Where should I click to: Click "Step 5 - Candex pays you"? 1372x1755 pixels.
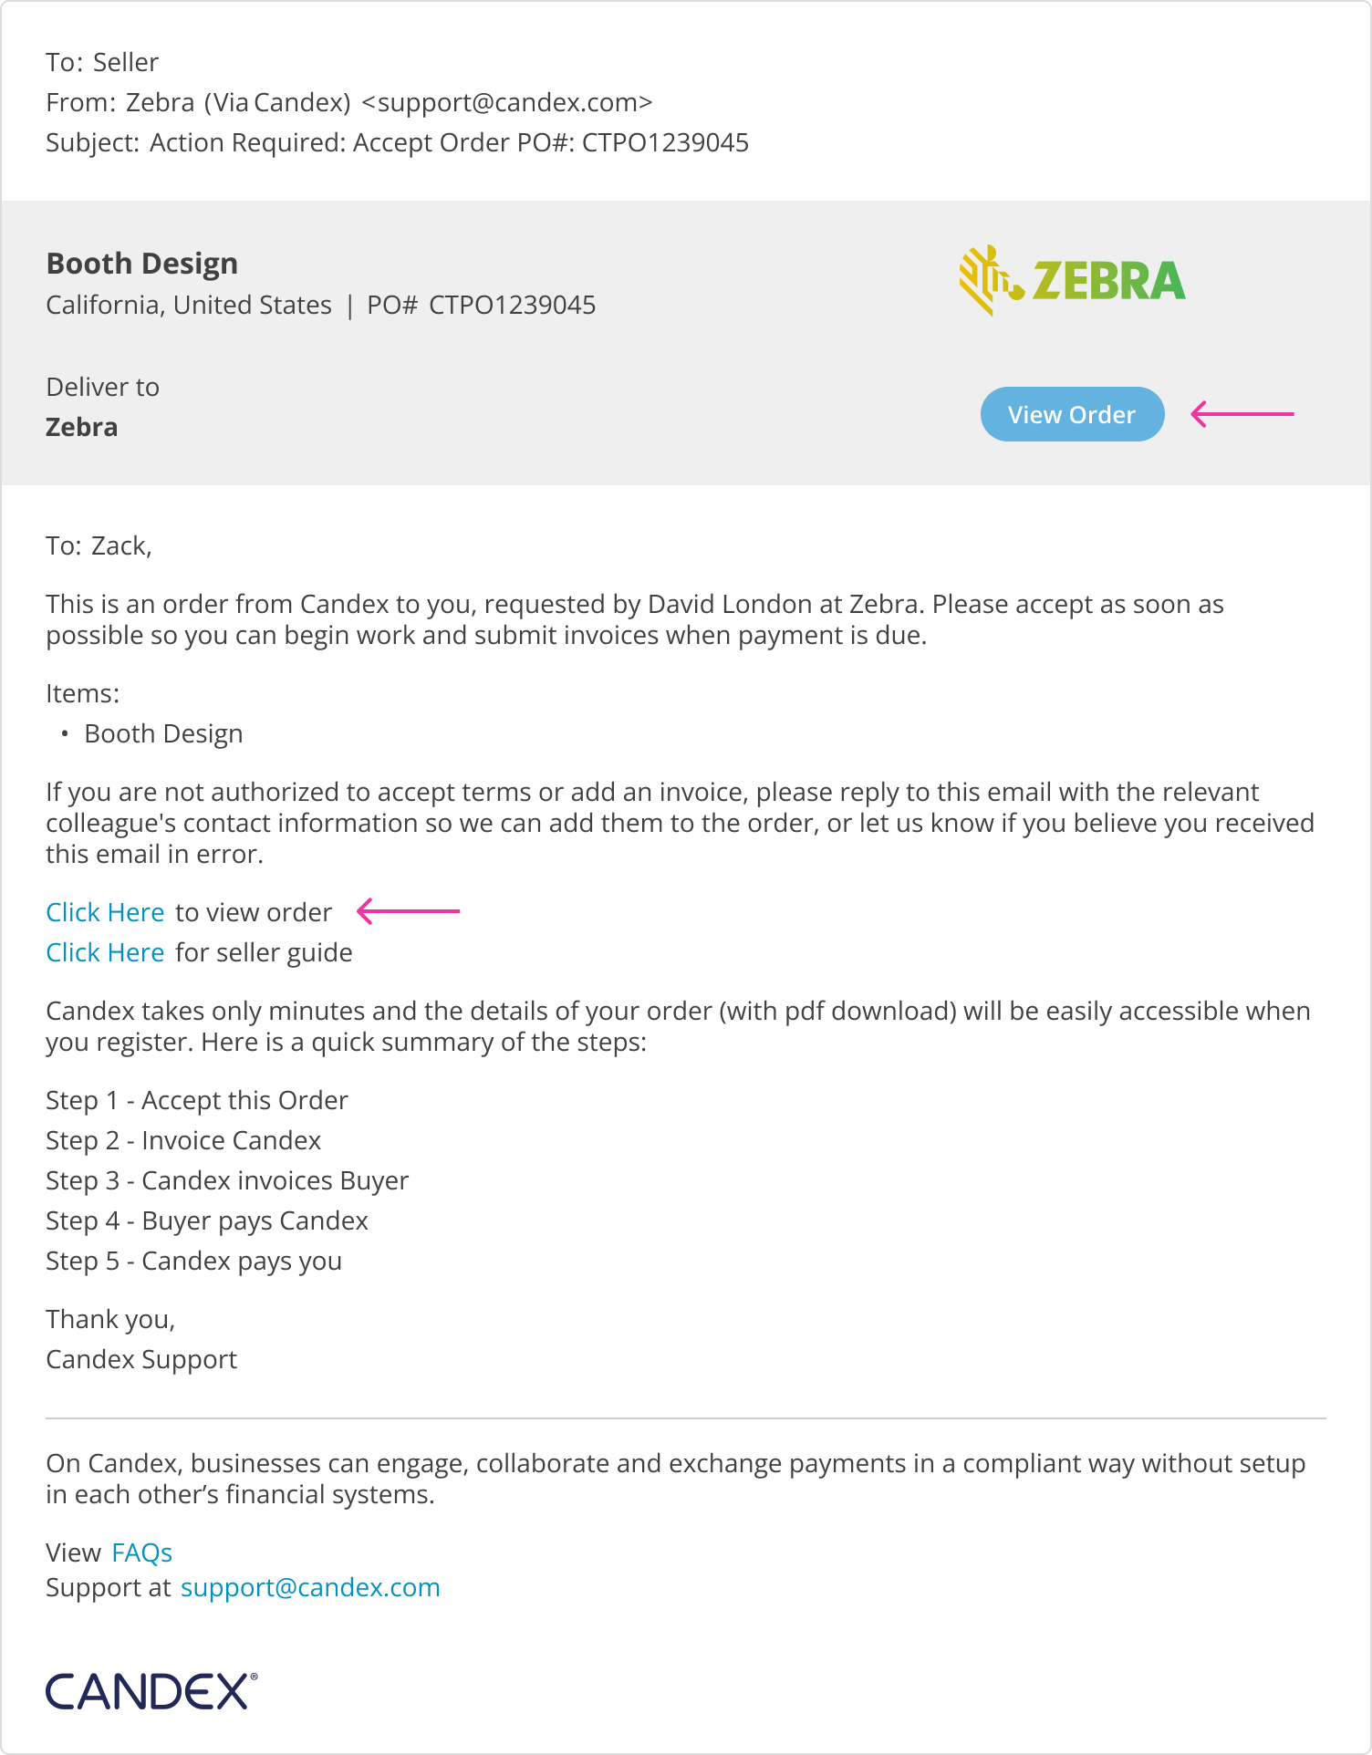(x=193, y=1261)
